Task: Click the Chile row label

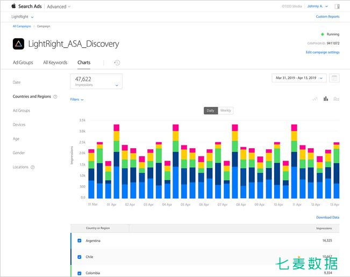Action: click(89, 257)
